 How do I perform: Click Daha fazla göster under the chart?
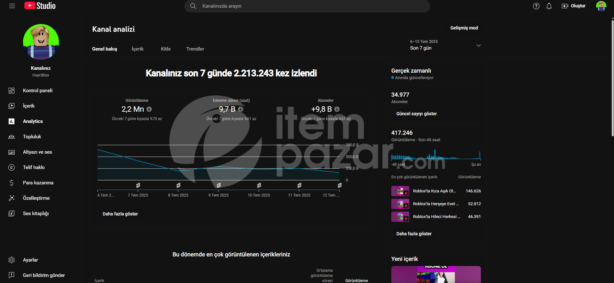click(x=120, y=214)
